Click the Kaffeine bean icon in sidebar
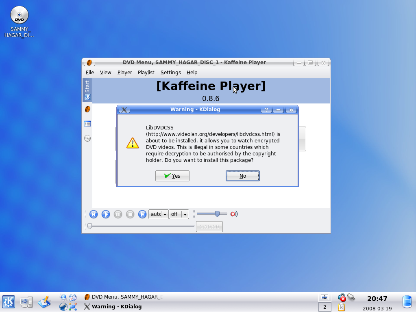This screenshot has width=416, height=312. 87,109
